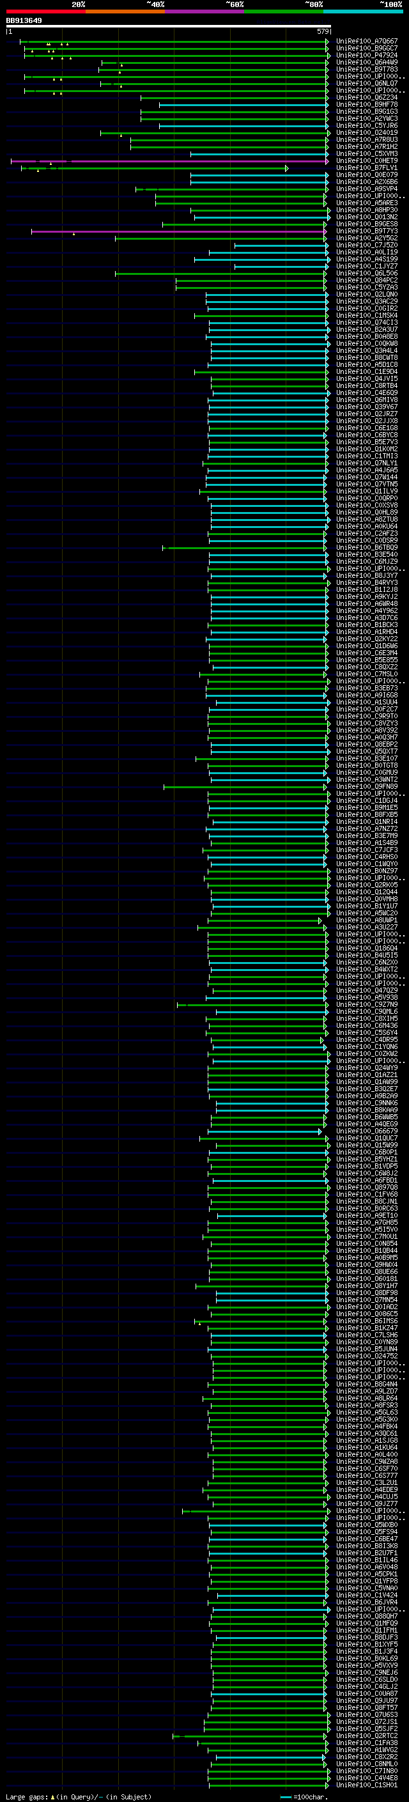Select hit label UniRef100_A1KU64
Viewport: 409px width, 1802px height.
pos(367,1447)
